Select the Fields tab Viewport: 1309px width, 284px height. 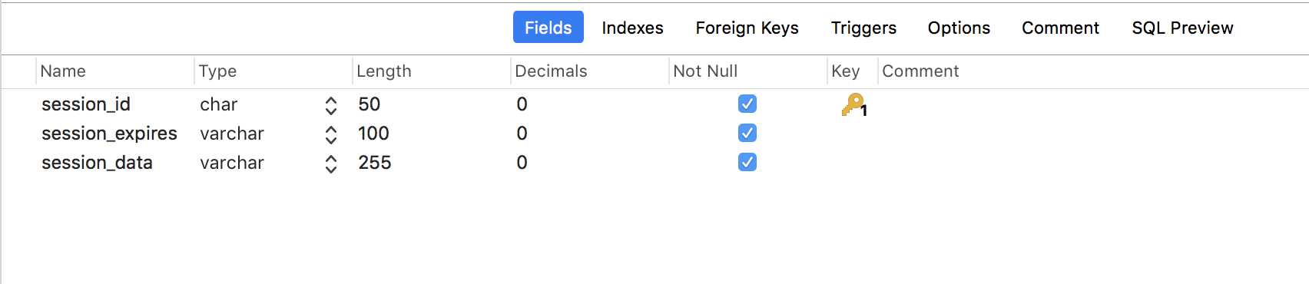(548, 28)
